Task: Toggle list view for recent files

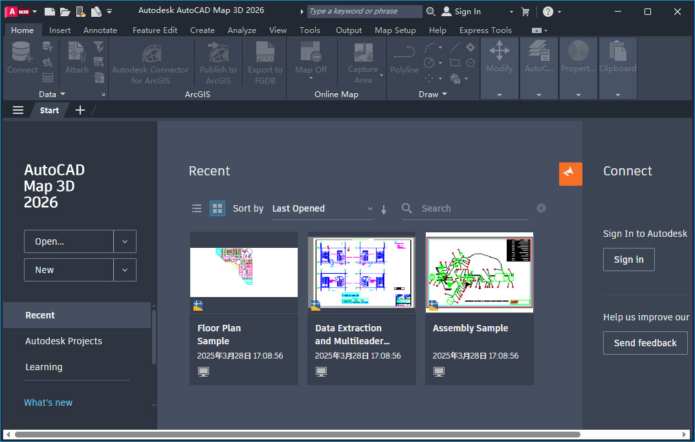Action: tap(197, 208)
